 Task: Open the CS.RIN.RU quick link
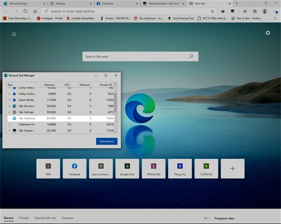[x=206, y=169]
